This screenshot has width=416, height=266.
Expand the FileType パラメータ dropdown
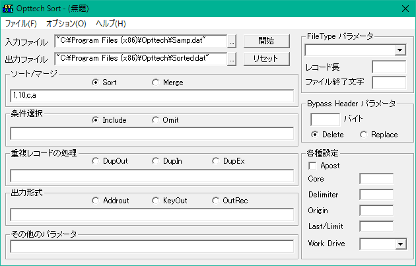click(400, 50)
